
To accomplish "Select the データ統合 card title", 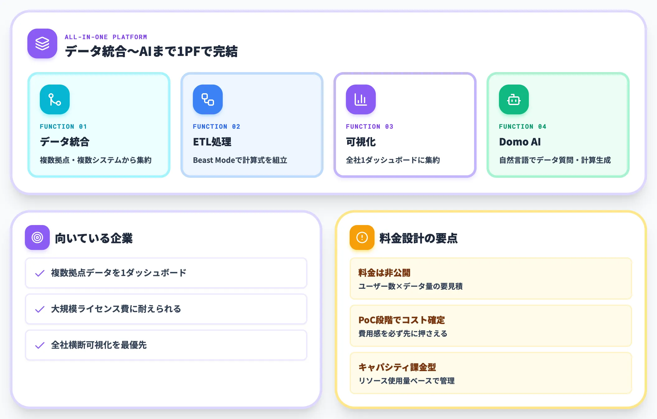I will (65, 142).
